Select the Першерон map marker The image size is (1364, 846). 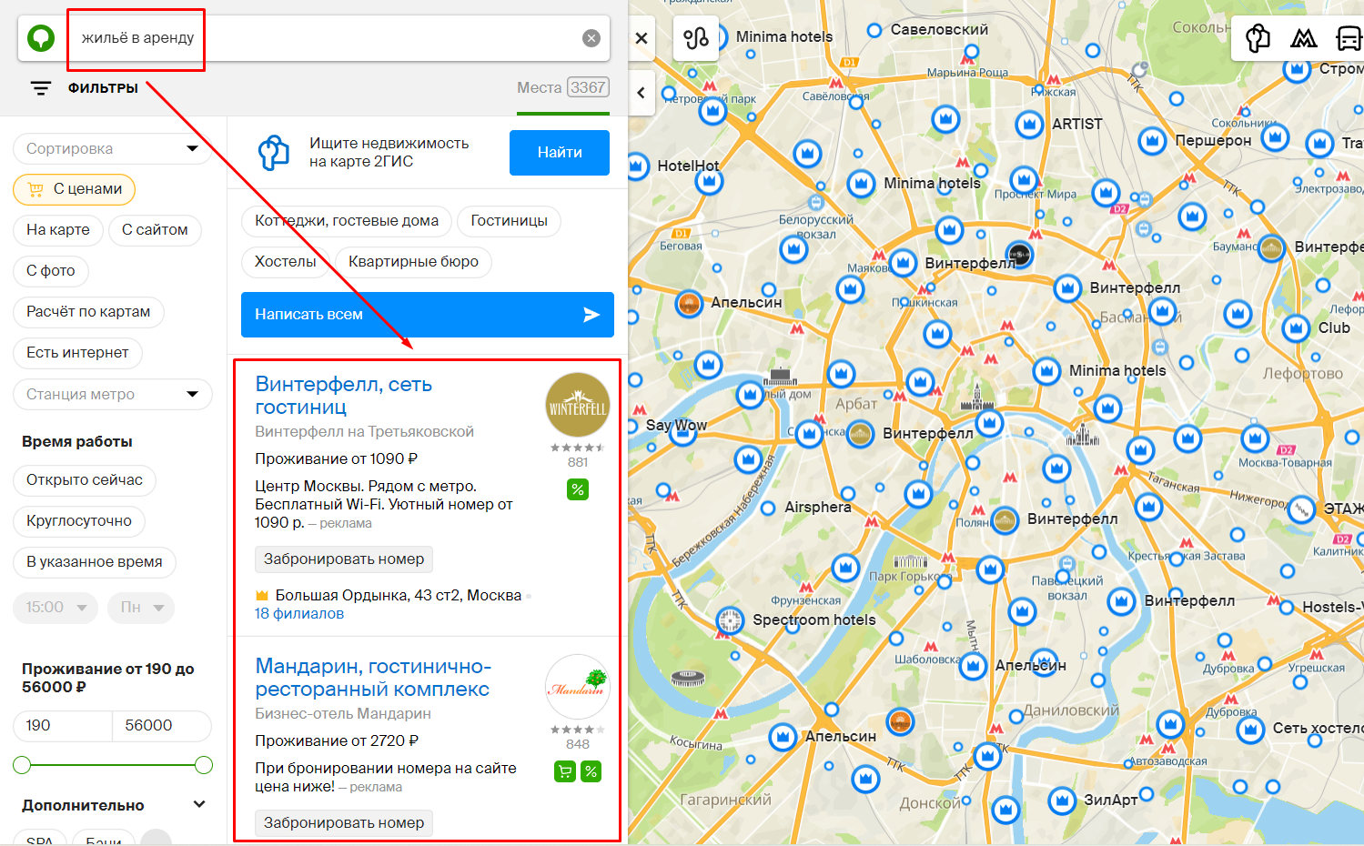tap(1152, 141)
